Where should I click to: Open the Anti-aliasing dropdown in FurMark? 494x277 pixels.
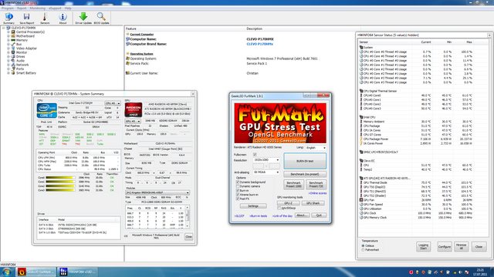click(x=266, y=172)
